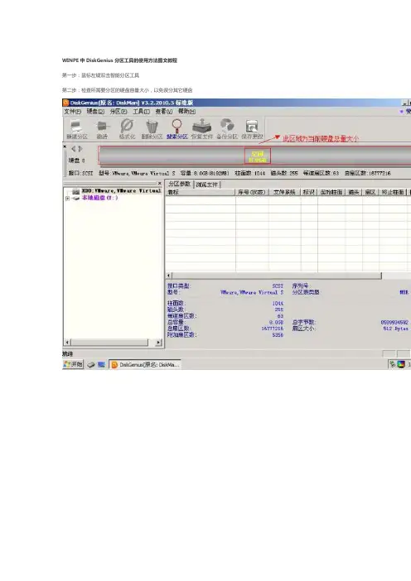Close the disk tree panel with its X

(160, 183)
